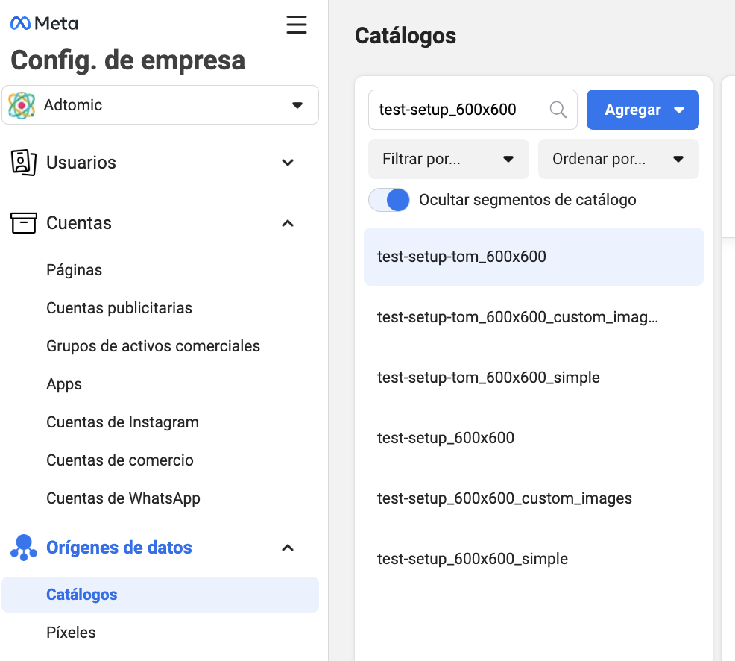This screenshot has width=735, height=661.
Task: Expand the Usuarios section chevron
Action: (x=288, y=163)
